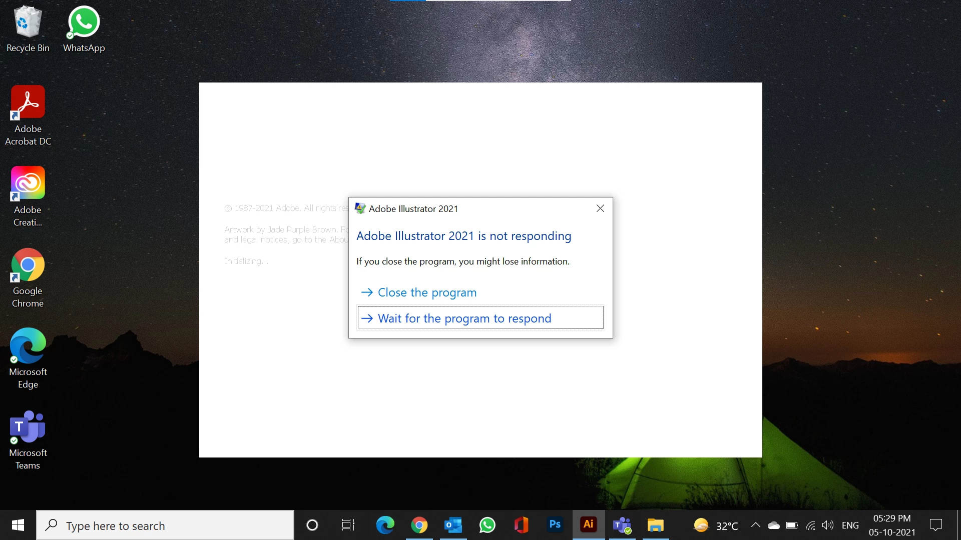Open the Windows Start menu

point(18,525)
